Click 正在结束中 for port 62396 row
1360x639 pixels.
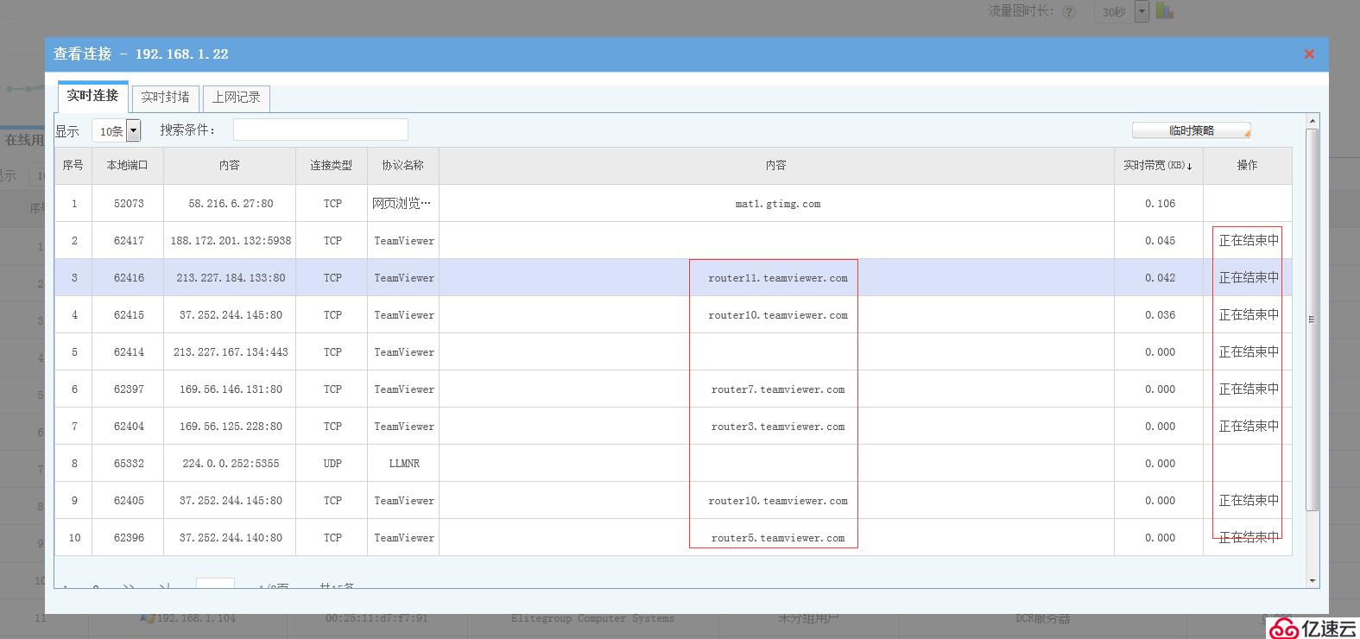[1249, 538]
